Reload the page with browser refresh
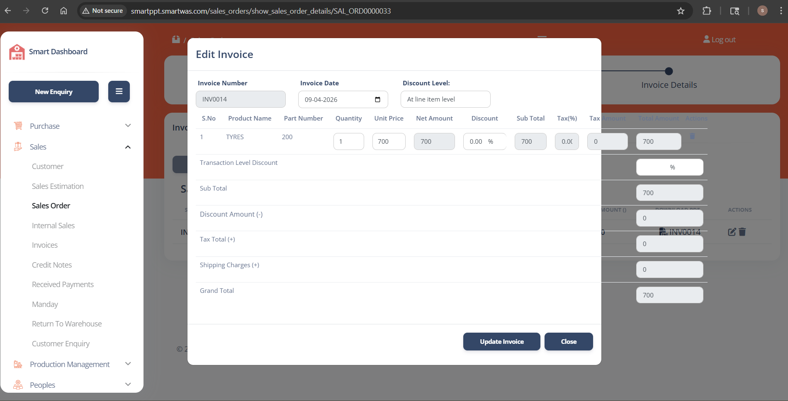 [x=45, y=11]
